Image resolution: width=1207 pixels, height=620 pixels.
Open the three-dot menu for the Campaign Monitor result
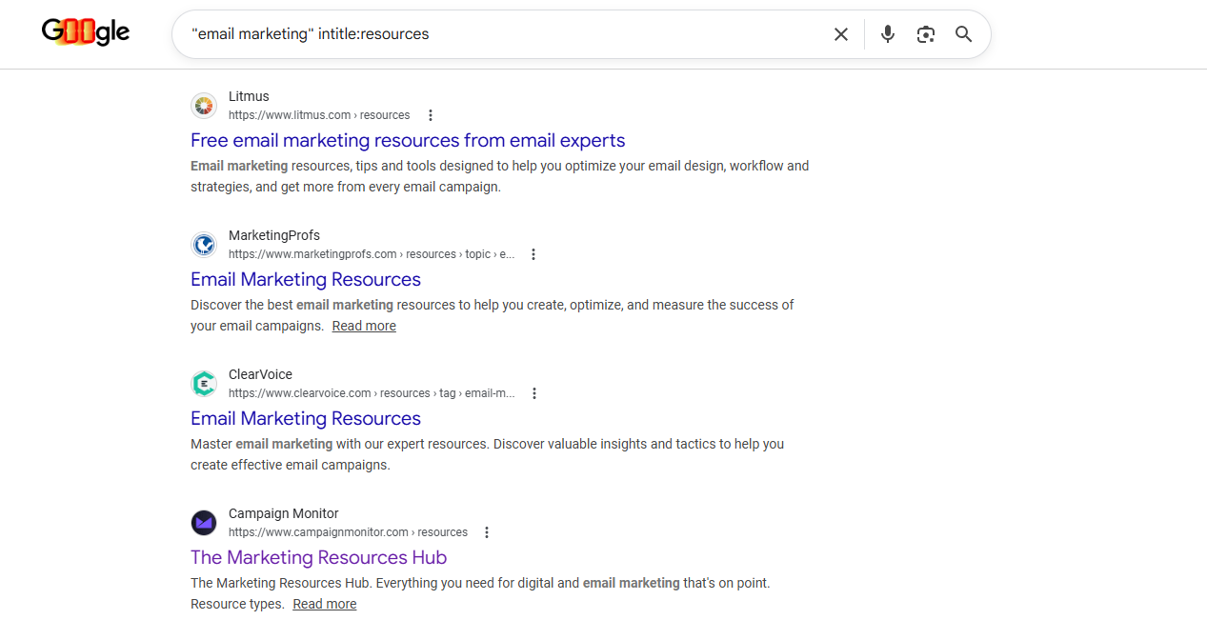(487, 532)
